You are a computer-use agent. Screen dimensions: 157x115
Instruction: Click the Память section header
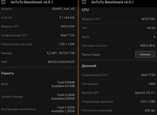[x=8, y=73]
